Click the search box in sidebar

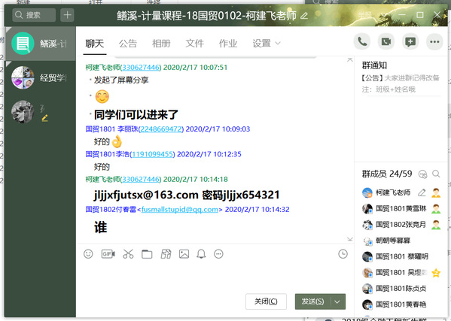(34, 15)
